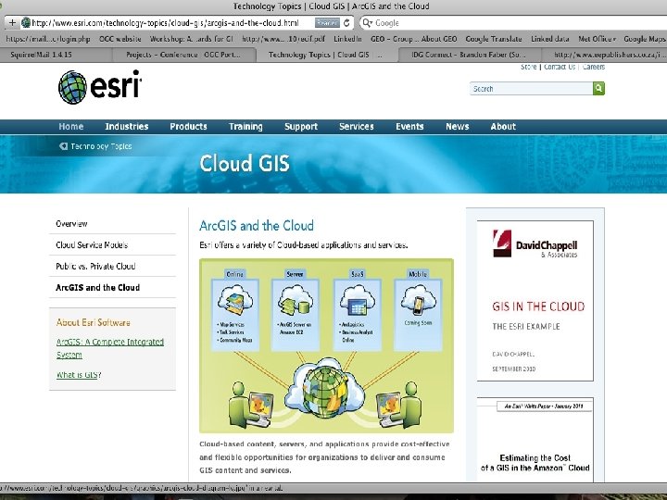Click the David Chappell red logo
The width and height of the screenshot is (667, 500).
[x=502, y=244]
